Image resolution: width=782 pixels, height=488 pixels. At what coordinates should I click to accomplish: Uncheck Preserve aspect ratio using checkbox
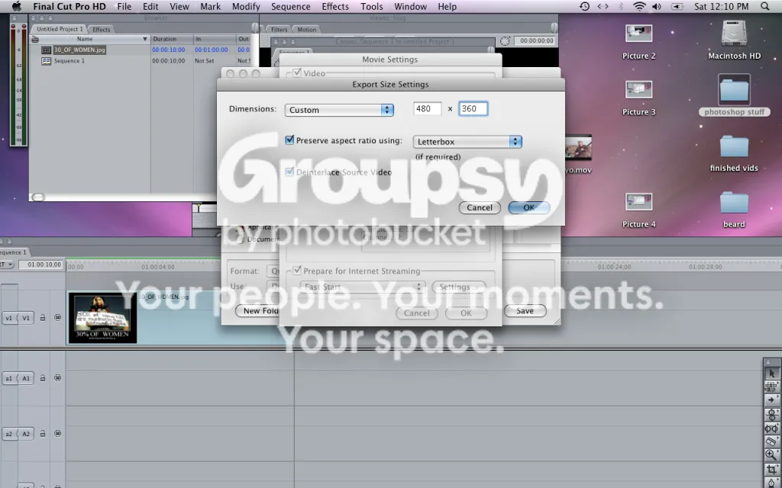click(289, 140)
